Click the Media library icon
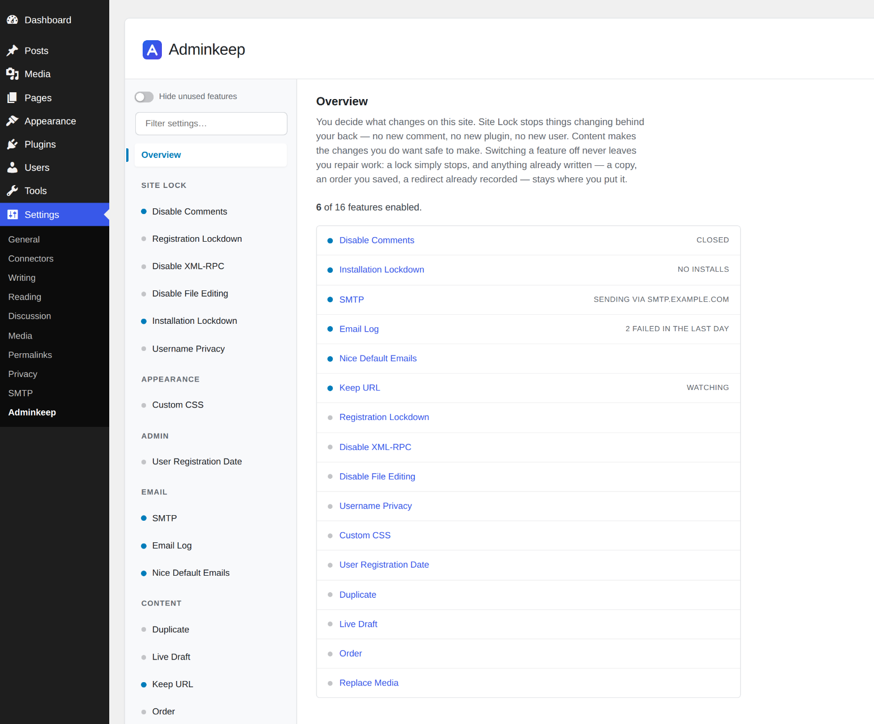Screen dimensions: 874x724 (x=12, y=74)
